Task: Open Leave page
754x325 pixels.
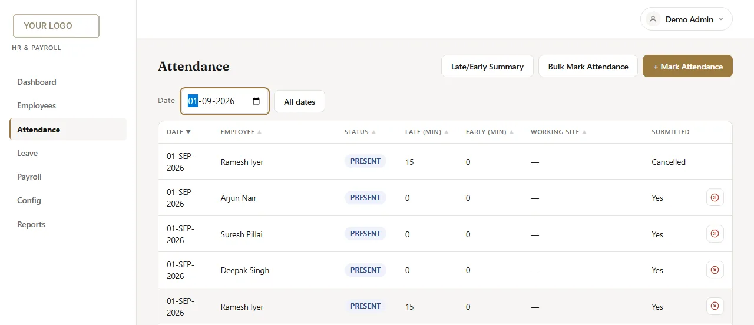Action: 68,153
